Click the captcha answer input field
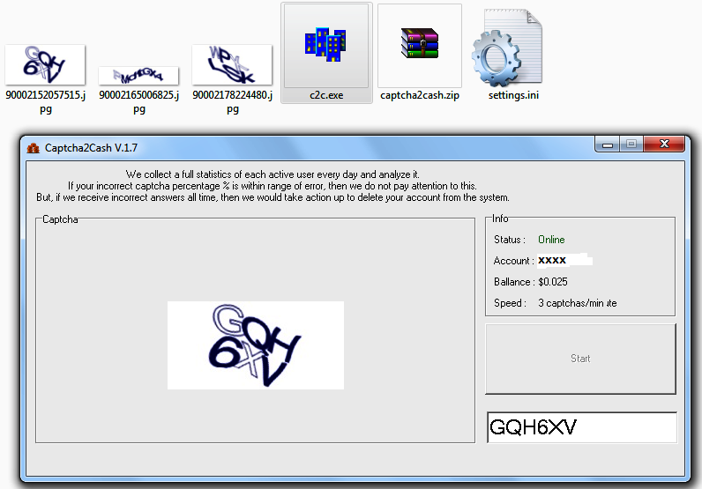Screen dimensions: 702x489 (582, 427)
